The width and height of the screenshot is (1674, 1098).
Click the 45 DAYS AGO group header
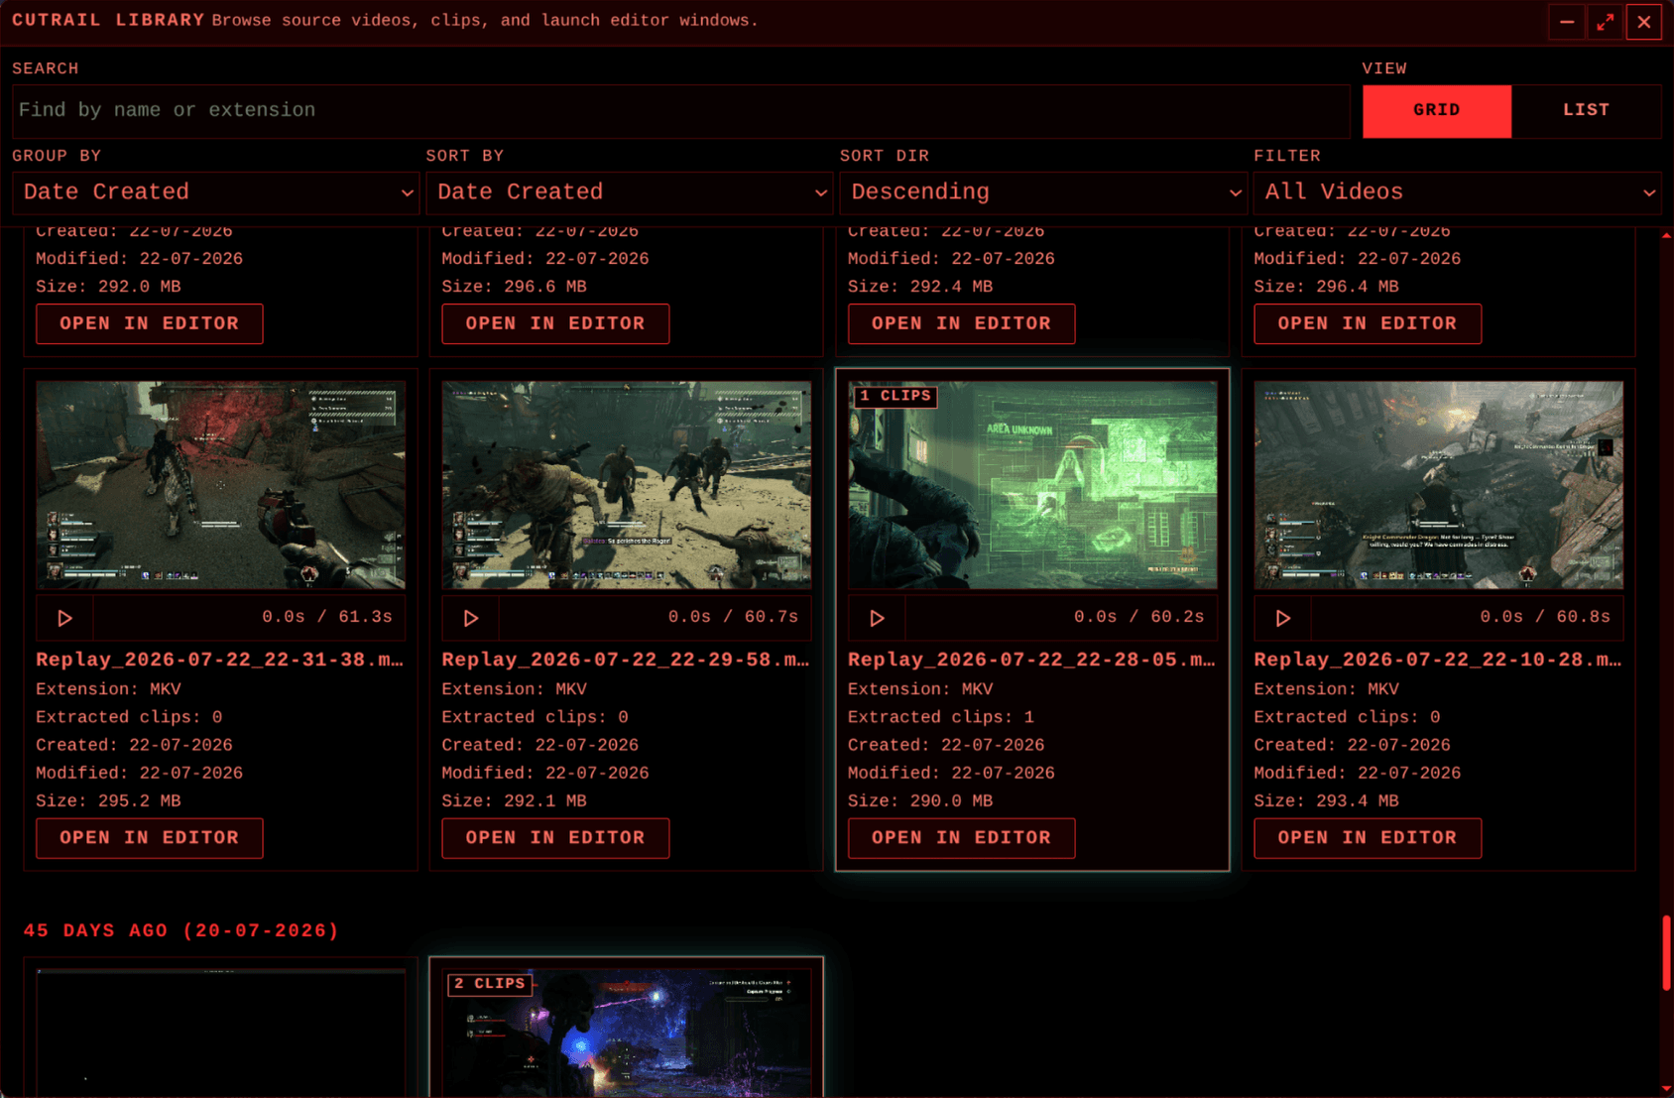(181, 931)
